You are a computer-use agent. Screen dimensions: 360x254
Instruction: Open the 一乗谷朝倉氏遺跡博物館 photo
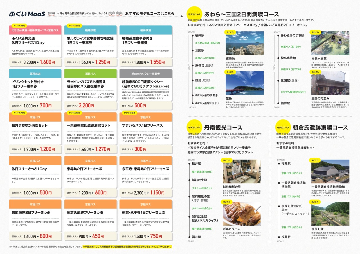pos(330,172)
